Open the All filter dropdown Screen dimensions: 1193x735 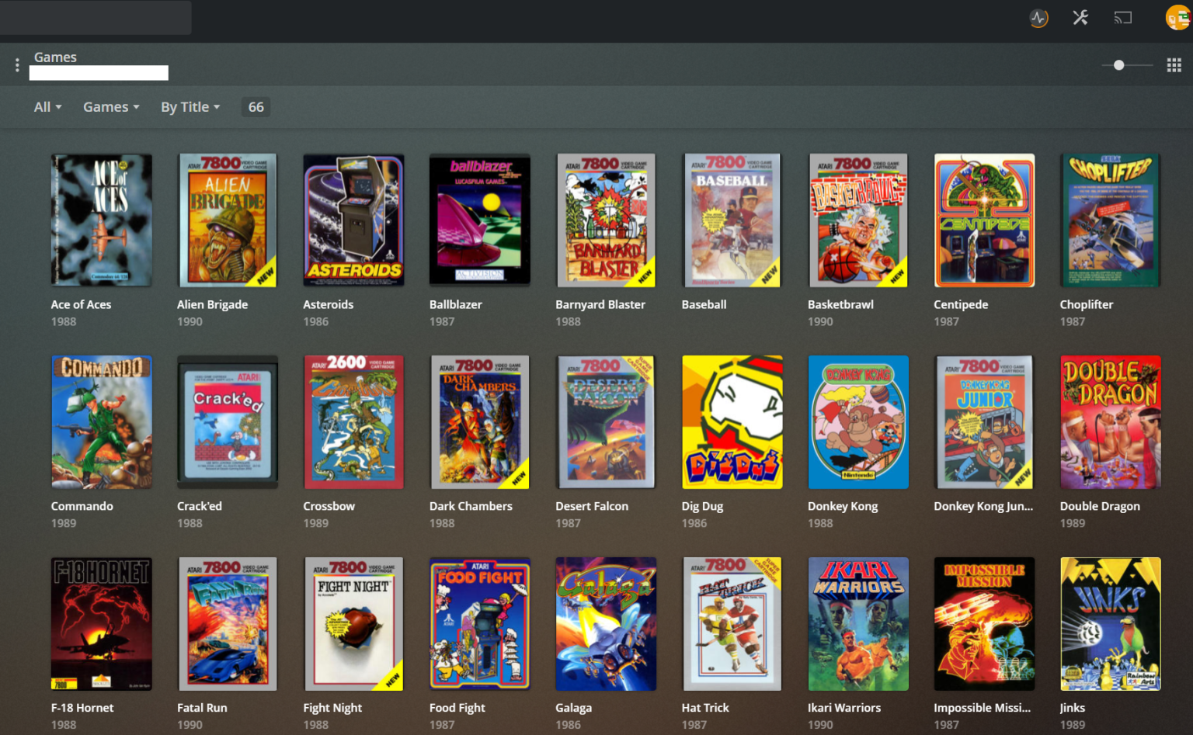tap(47, 106)
